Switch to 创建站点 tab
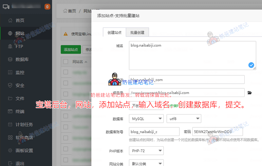This screenshot has height=166, width=262. click(x=114, y=32)
